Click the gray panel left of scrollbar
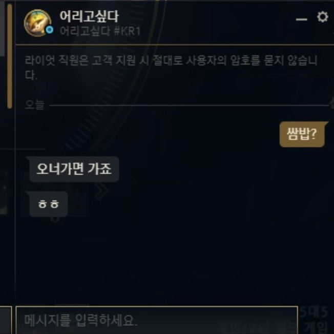 (x=2, y=28)
